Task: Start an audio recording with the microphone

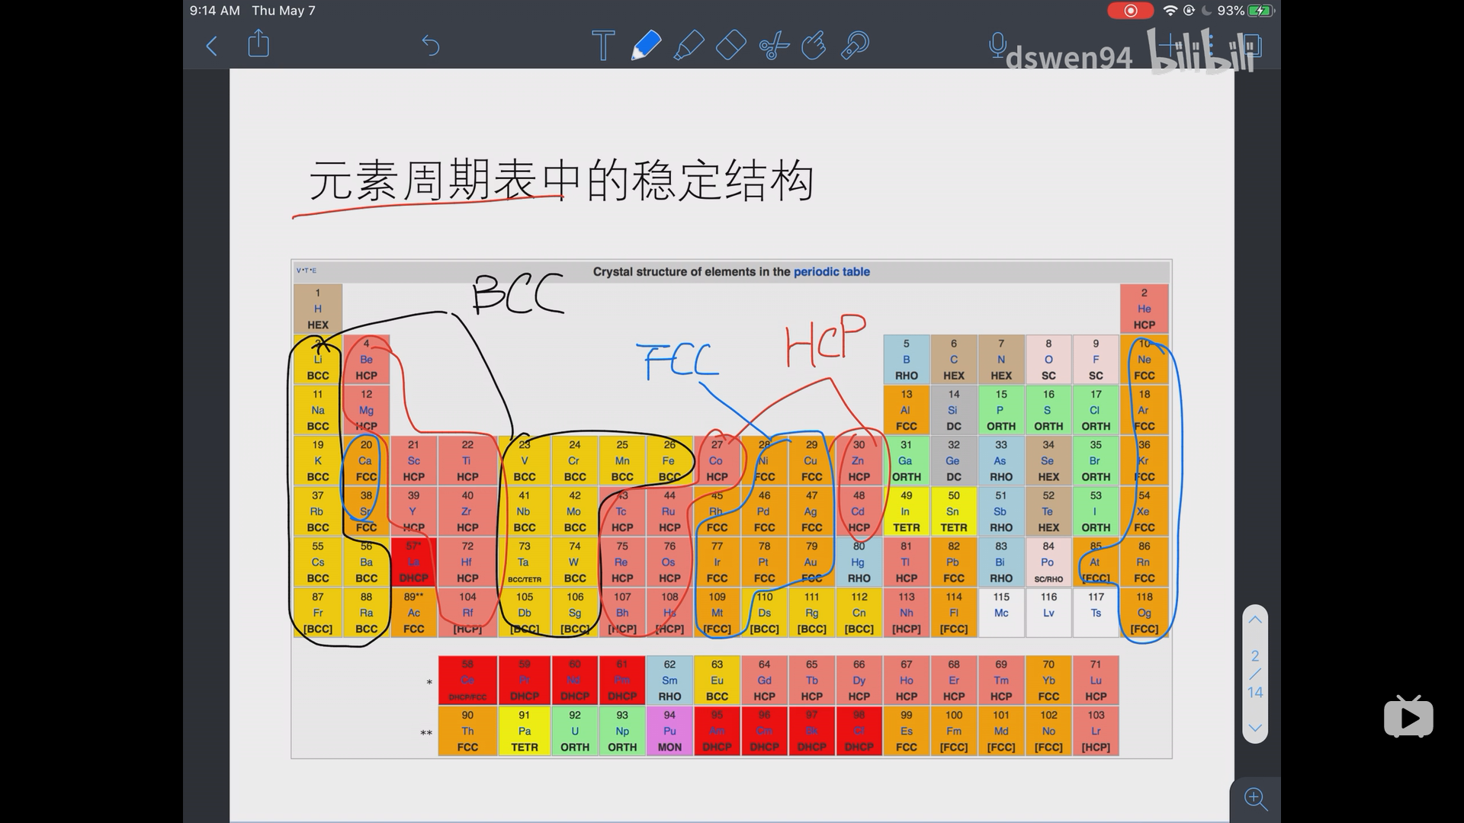Action: 999,44
